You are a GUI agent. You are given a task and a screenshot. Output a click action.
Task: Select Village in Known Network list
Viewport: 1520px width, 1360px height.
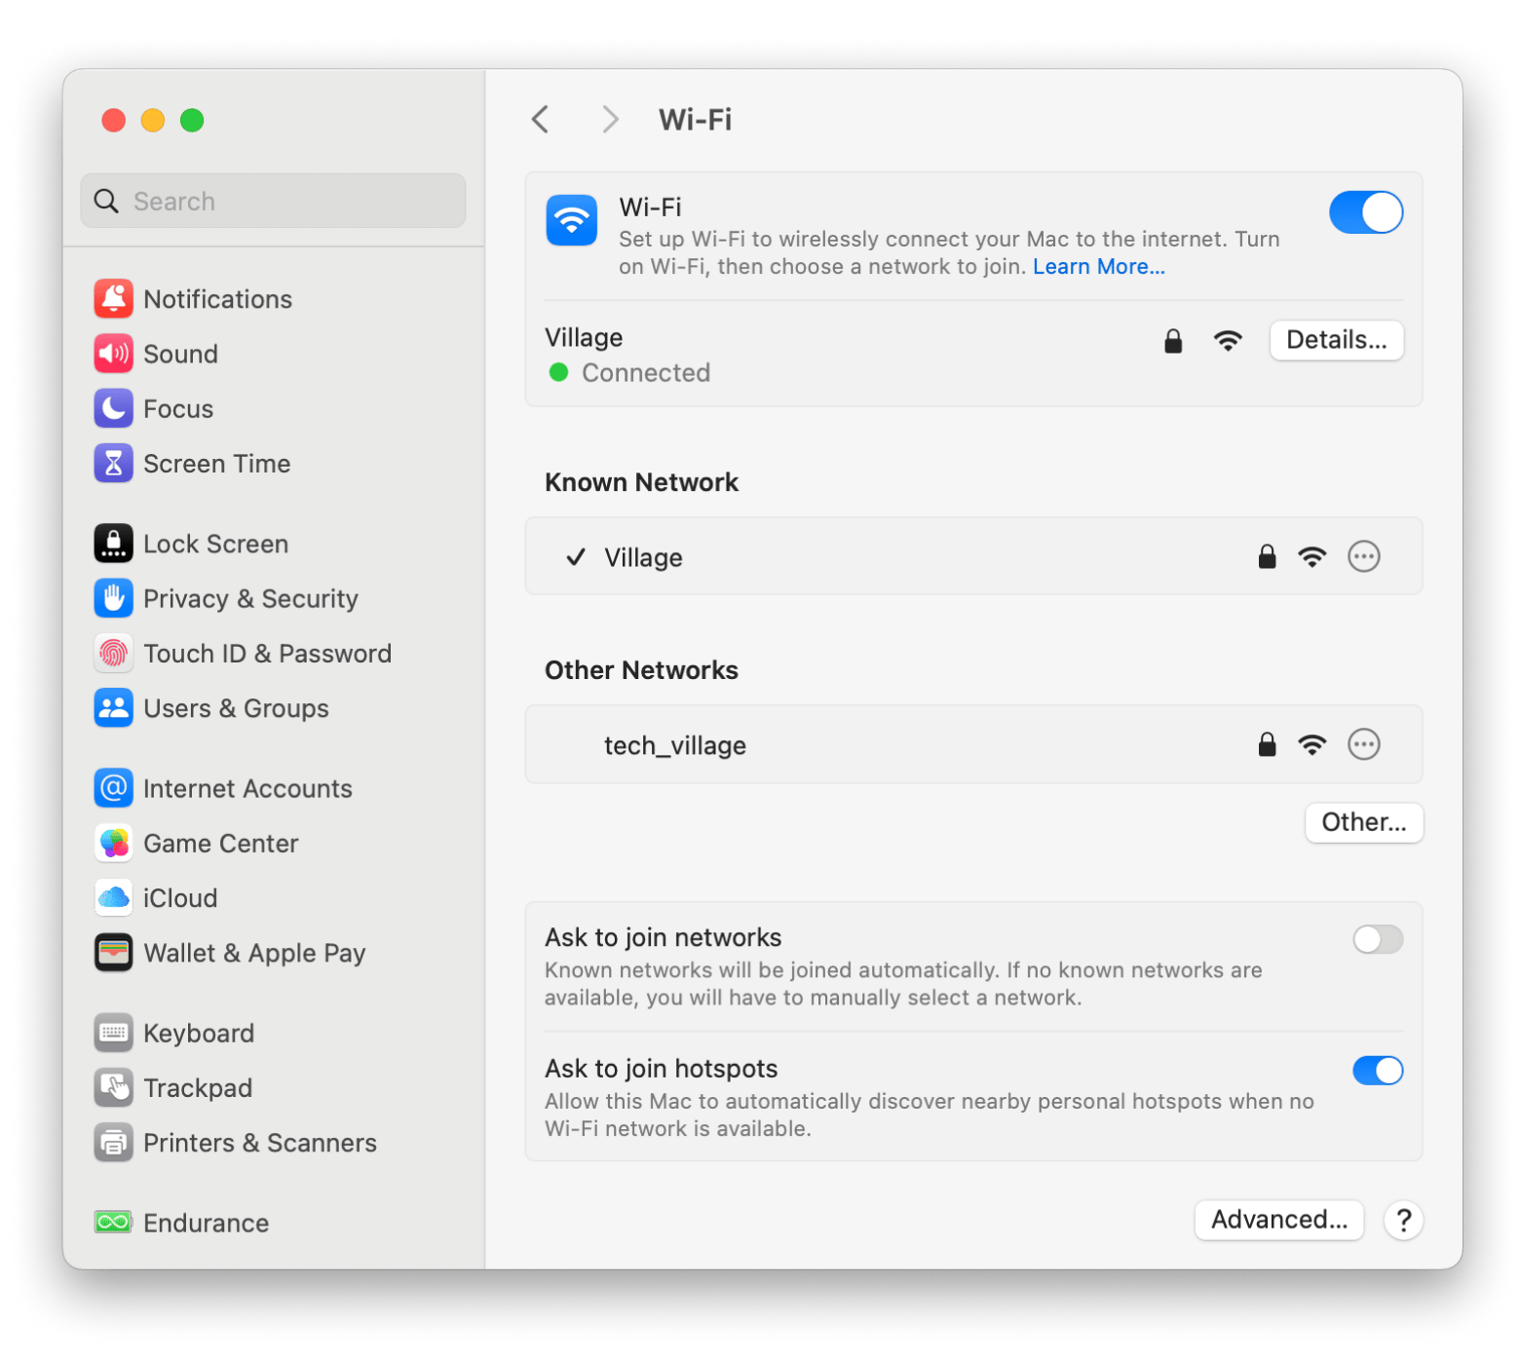click(973, 556)
